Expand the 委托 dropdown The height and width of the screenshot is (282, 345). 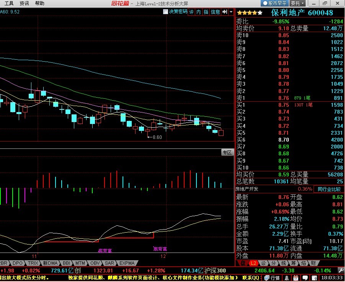[298, 3]
